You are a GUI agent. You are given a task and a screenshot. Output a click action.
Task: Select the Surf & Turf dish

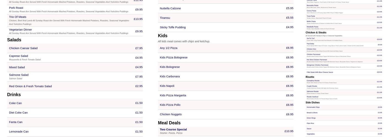tap(310, 38)
